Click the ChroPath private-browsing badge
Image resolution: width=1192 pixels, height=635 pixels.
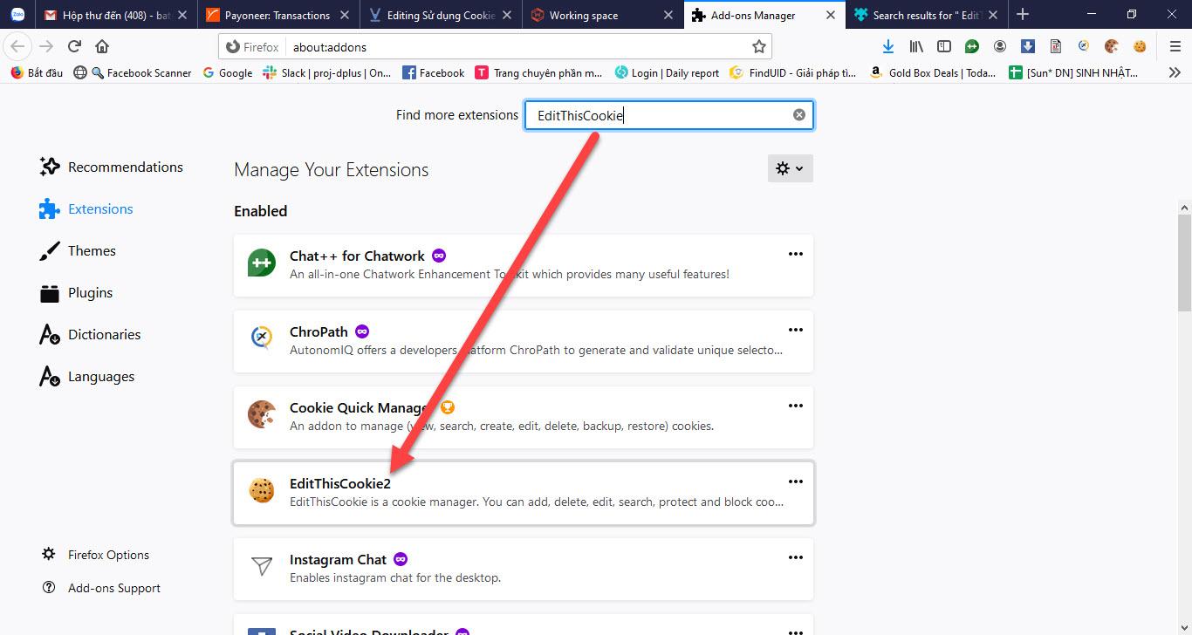coord(362,331)
